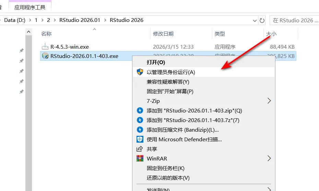Click Bandizip icon next to the .zip option
The width and height of the screenshot is (319, 191).
click(x=140, y=110)
